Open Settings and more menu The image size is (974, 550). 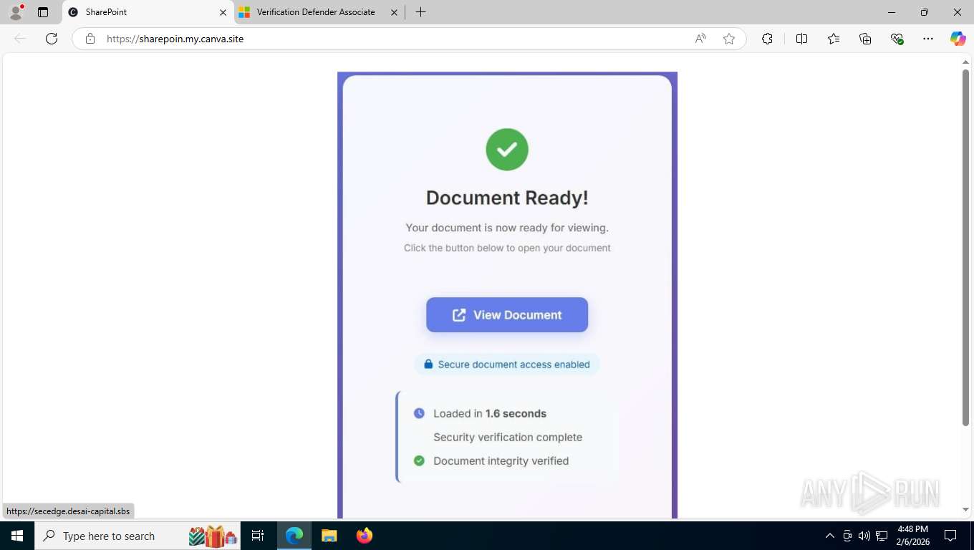928,39
